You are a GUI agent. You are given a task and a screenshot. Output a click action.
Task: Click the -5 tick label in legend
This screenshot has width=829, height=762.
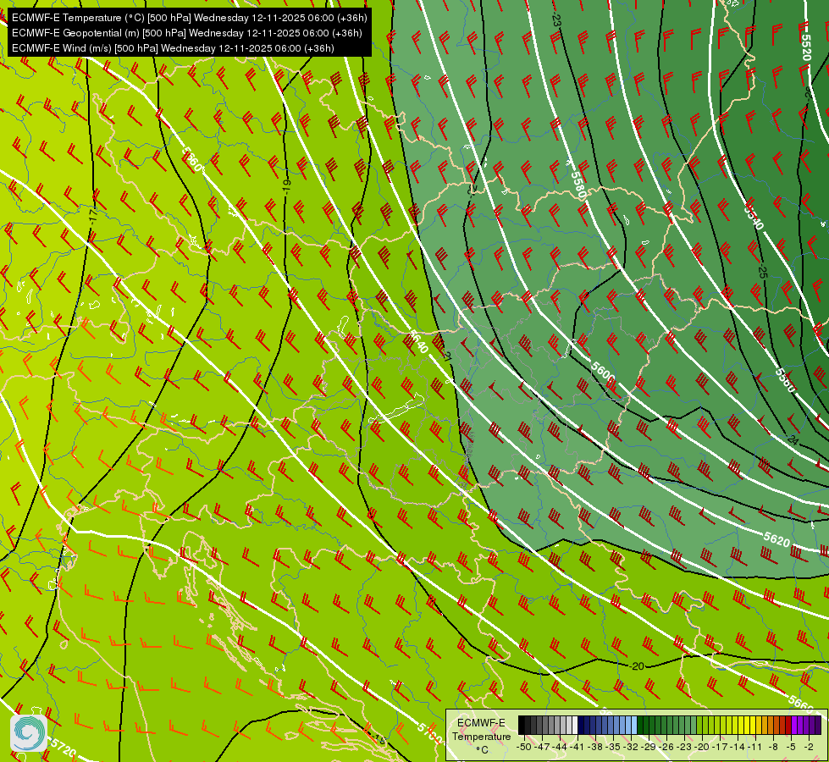[x=792, y=747]
